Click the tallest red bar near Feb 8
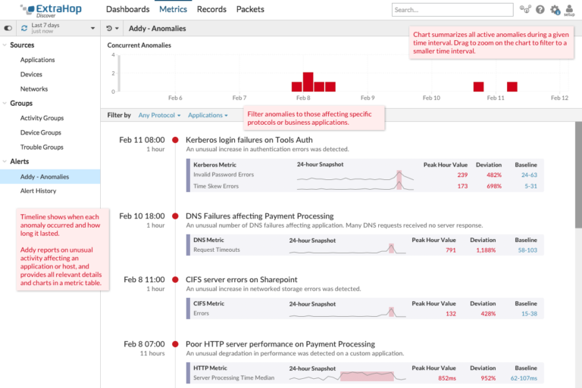The width and height of the screenshot is (582, 388). point(308,82)
